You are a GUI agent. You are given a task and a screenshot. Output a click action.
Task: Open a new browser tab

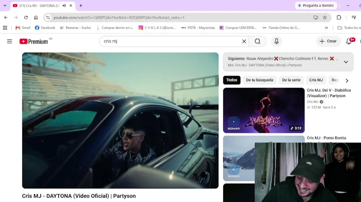[81, 6]
